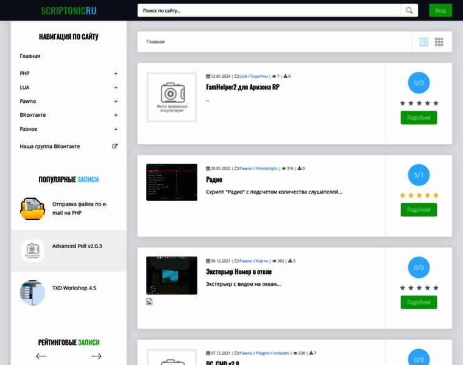Open Карты category link on Экстерьер post
This screenshot has height=365, width=463.
pos(262,261)
